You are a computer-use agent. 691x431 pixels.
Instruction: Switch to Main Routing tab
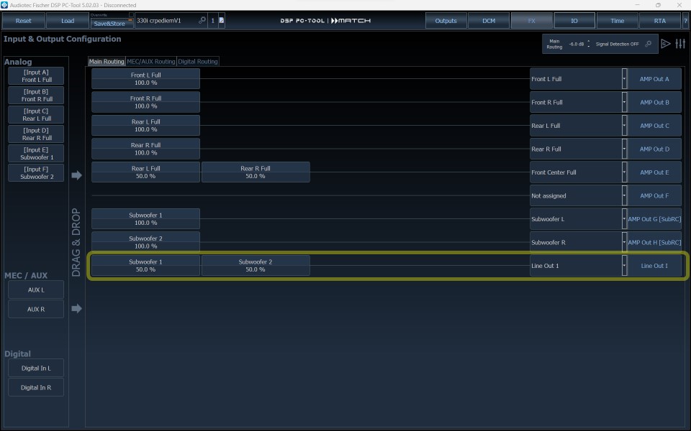pyautogui.click(x=107, y=62)
